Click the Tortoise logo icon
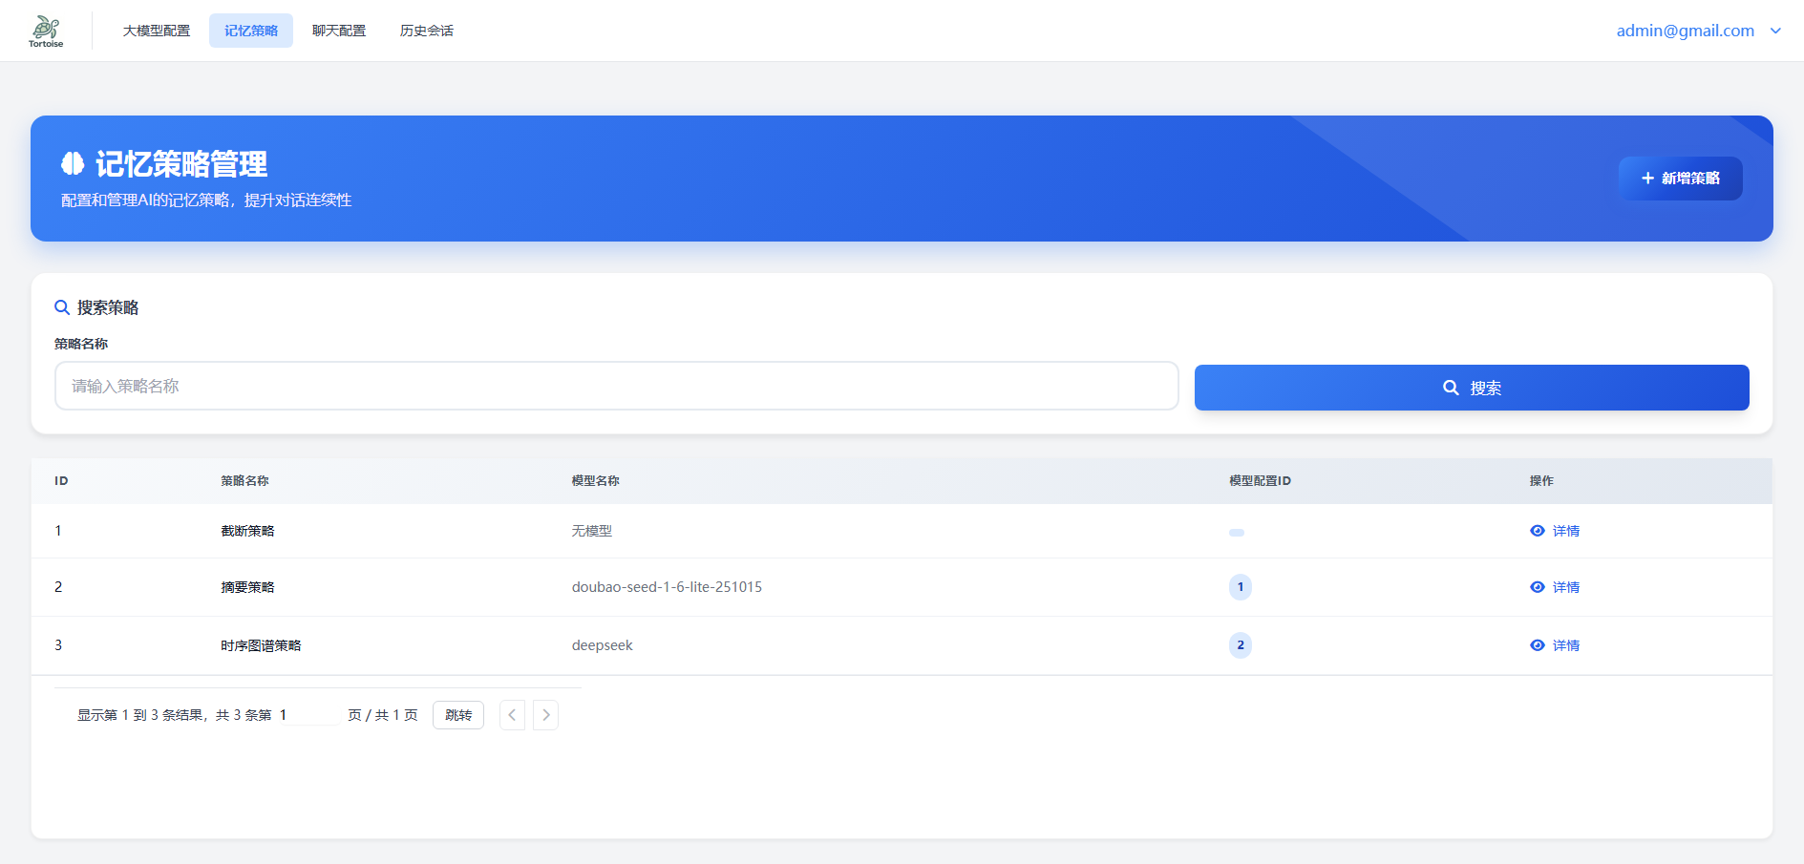This screenshot has height=864, width=1804. [x=46, y=31]
